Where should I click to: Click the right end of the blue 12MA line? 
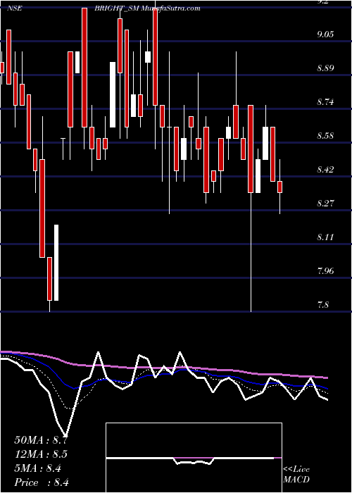tap(327, 389)
